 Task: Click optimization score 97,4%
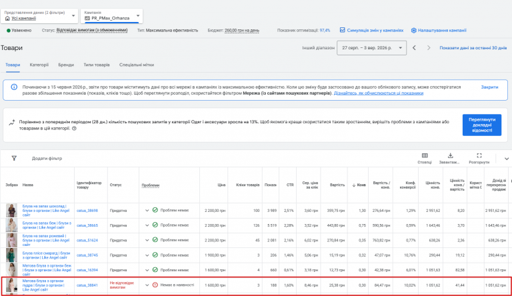tap(325, 31)
